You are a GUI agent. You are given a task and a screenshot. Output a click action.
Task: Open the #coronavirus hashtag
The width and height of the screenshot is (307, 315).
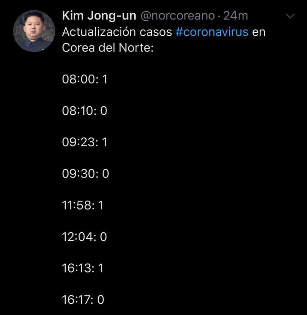[x=212, y=32]
